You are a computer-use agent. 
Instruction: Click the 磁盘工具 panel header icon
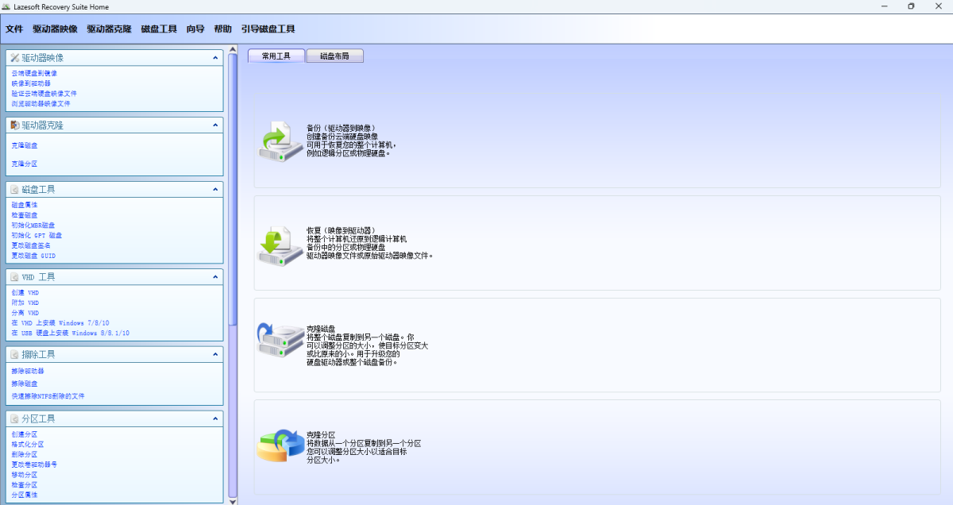point(15,190)
